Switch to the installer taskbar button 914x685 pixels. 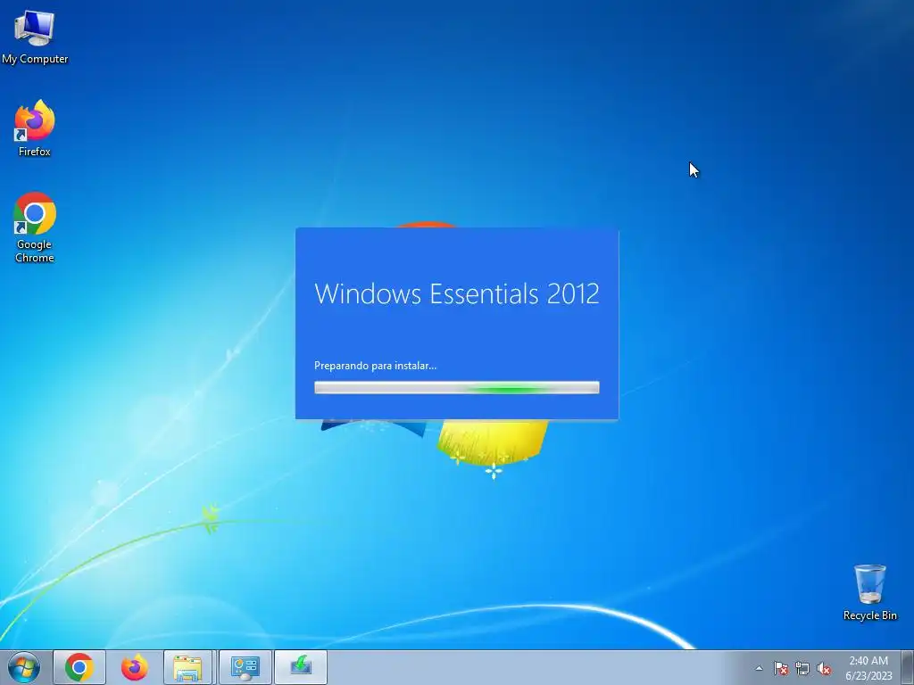click(x=300, y=667)
